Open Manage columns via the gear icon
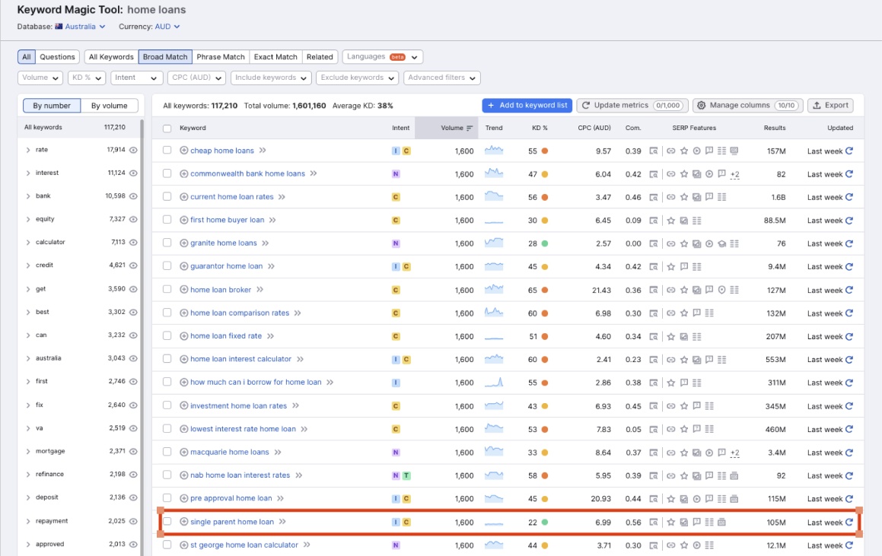This screenshot has width=882, height=556. click(700, 105)
